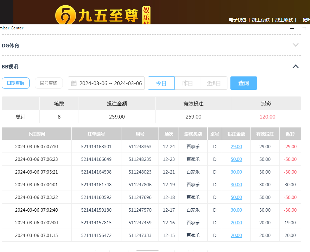310x252 pixels.
Task: Click the 下注时间 column header
Action: pos(36,134)
